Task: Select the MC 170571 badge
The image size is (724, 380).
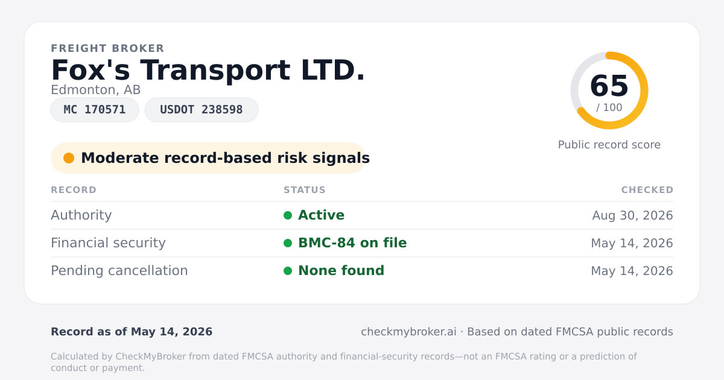Action: (x=95, y=110)
